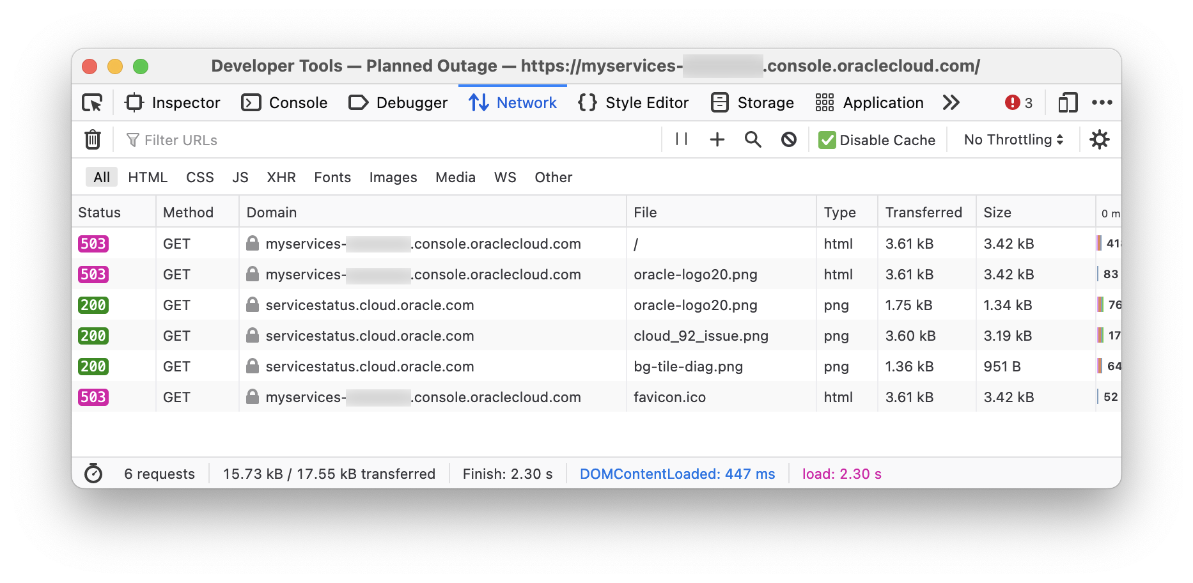Click lock icon of cloud_92_issue.png row

point(253,335)
